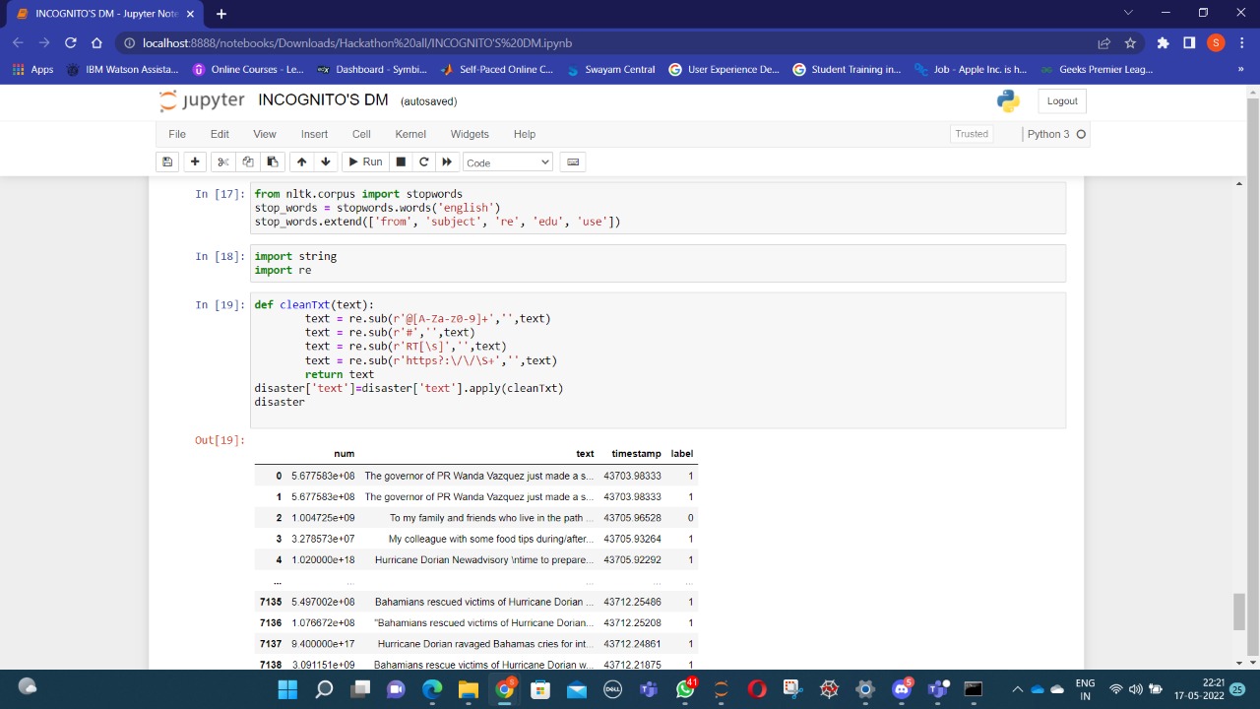Interrupt the kernel with stop icon
The image size is (1260, 709).
tap(401, 161)
